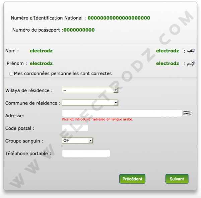Focus the Adresse text field
201x198 pixels.
(x=122, y=113)
